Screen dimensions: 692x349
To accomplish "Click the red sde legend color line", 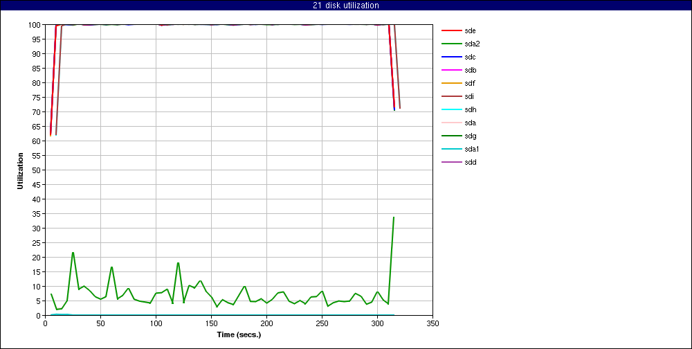I will click(451, 31).
